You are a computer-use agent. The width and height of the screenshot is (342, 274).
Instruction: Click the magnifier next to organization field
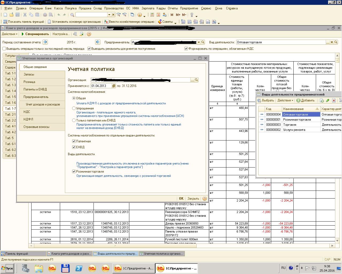point(196,80)
